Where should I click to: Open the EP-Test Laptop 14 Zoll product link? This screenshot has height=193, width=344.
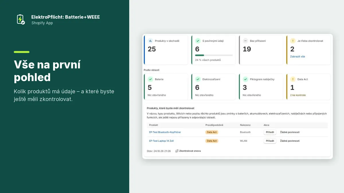[x=161, y=141]
